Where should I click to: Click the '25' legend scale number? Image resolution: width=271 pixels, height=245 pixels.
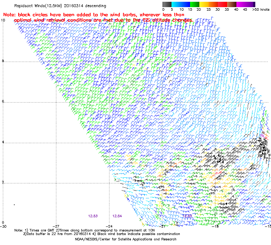pos(209,10)
